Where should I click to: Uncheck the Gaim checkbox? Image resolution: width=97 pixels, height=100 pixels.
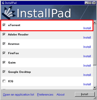[4, 62]
